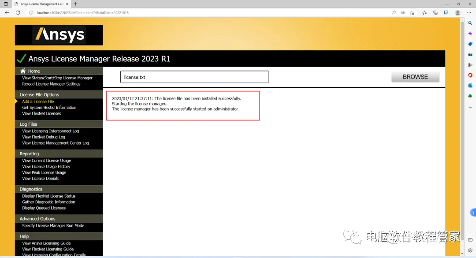Reload the page with refresh icon
476x258 pixels.
tap(18, 13)
